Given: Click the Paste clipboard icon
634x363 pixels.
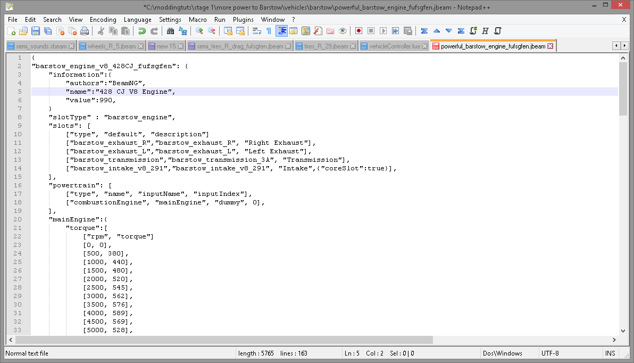Looking at the screenshot, I should coord(126,31).
